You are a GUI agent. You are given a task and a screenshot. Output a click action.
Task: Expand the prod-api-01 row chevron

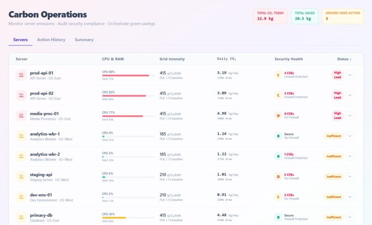click(x=350, y=75)
